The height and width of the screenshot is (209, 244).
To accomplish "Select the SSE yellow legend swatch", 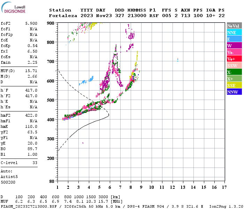I will point(234,85).
